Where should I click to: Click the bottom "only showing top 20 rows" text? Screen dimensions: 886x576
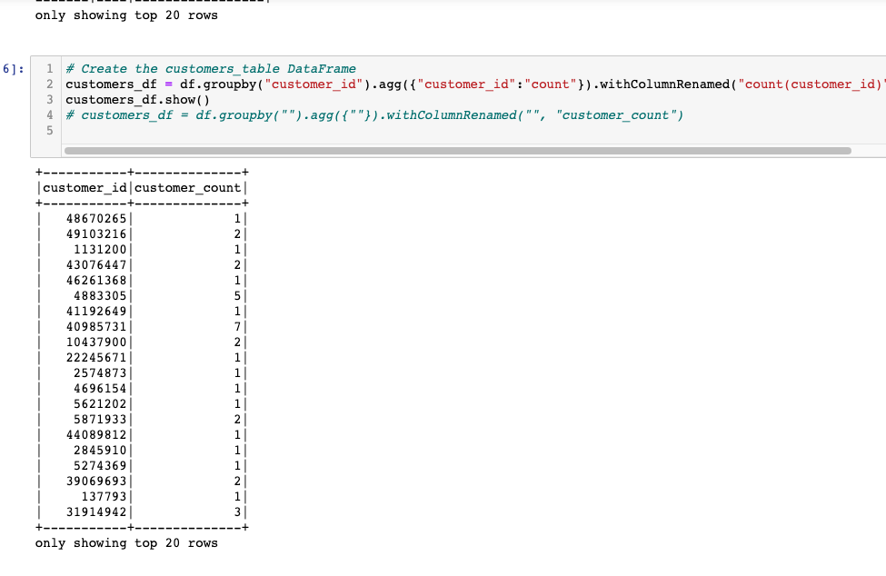pyautogui.click(x=125, y=542)
